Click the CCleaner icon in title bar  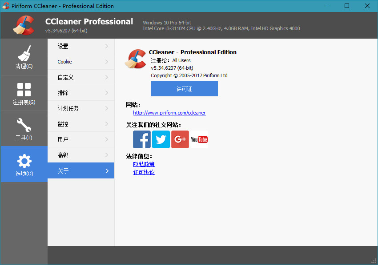coord(5,6)
